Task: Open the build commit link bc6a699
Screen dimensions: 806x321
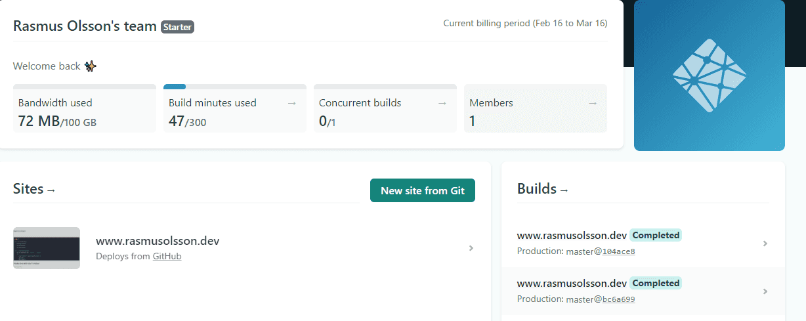Action: [x=618, y=299]
